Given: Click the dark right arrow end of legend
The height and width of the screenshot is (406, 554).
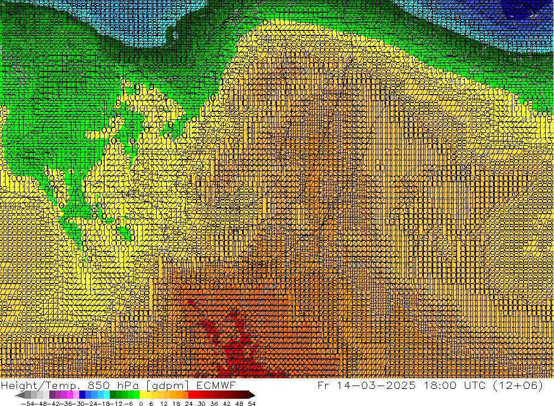Looking at the screenshot, I should (252, 395).
